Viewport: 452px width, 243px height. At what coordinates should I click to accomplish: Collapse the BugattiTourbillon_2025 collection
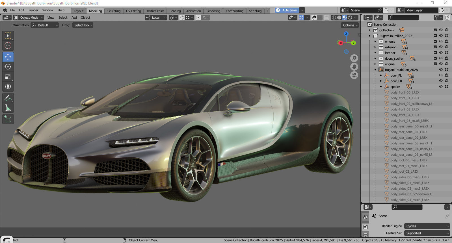(370, 36)
